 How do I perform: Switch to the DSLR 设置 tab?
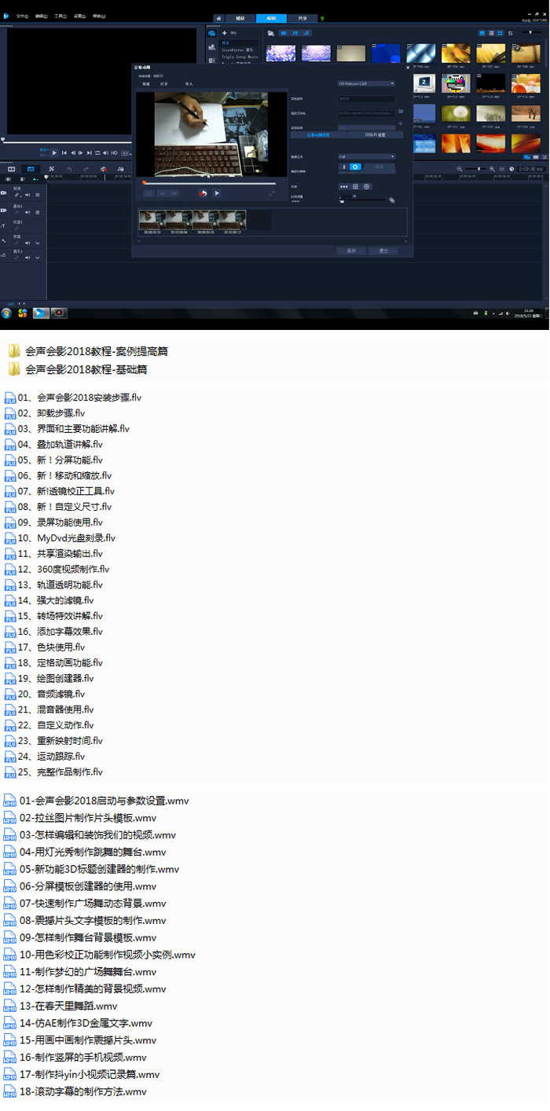click(x=375, y=135)
